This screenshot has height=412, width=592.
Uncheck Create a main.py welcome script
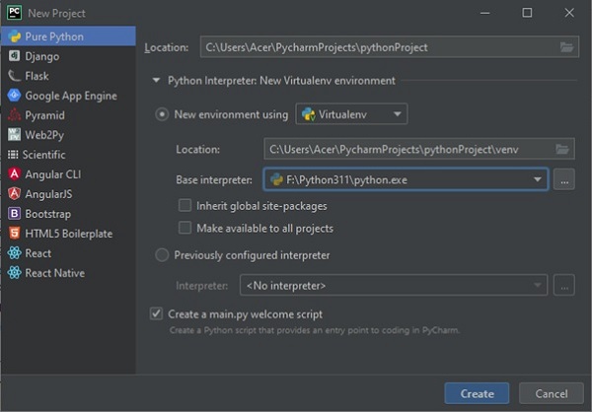(156, 313)
